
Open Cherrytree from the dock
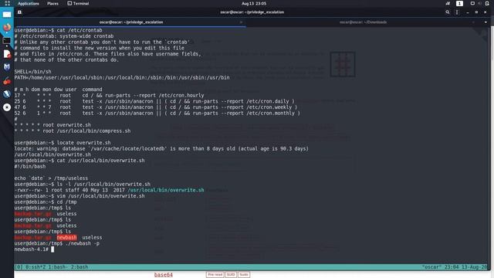click(7, 81)
